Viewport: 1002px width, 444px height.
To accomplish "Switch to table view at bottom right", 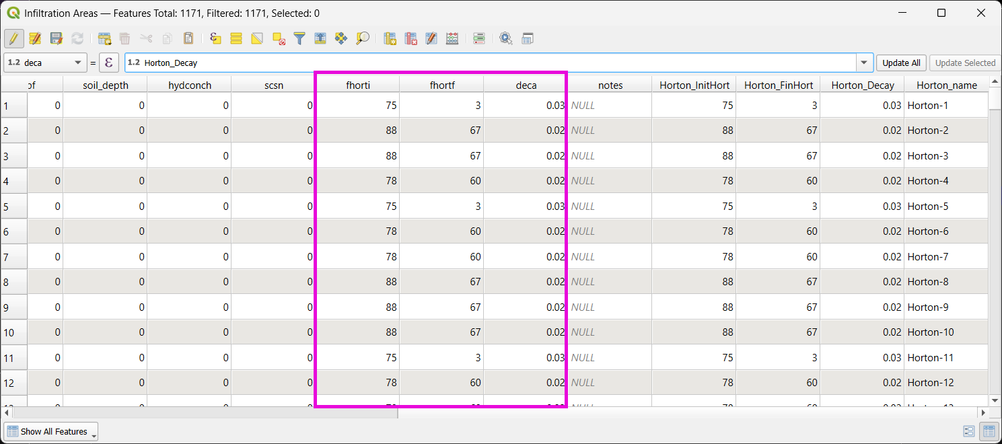I will (x=989, y=431).
